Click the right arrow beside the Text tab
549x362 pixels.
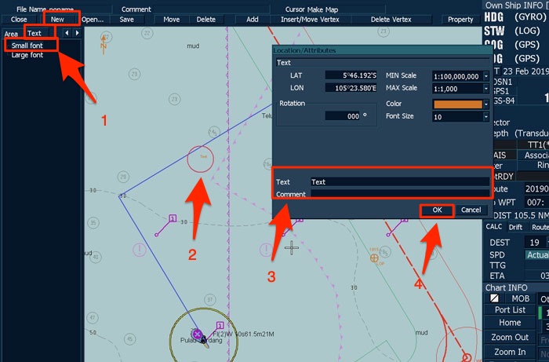(x=75, y=33)
